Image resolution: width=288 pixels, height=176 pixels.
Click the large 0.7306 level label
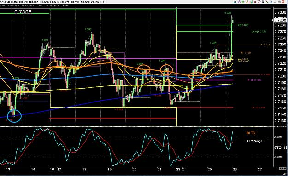click(23, 12)
